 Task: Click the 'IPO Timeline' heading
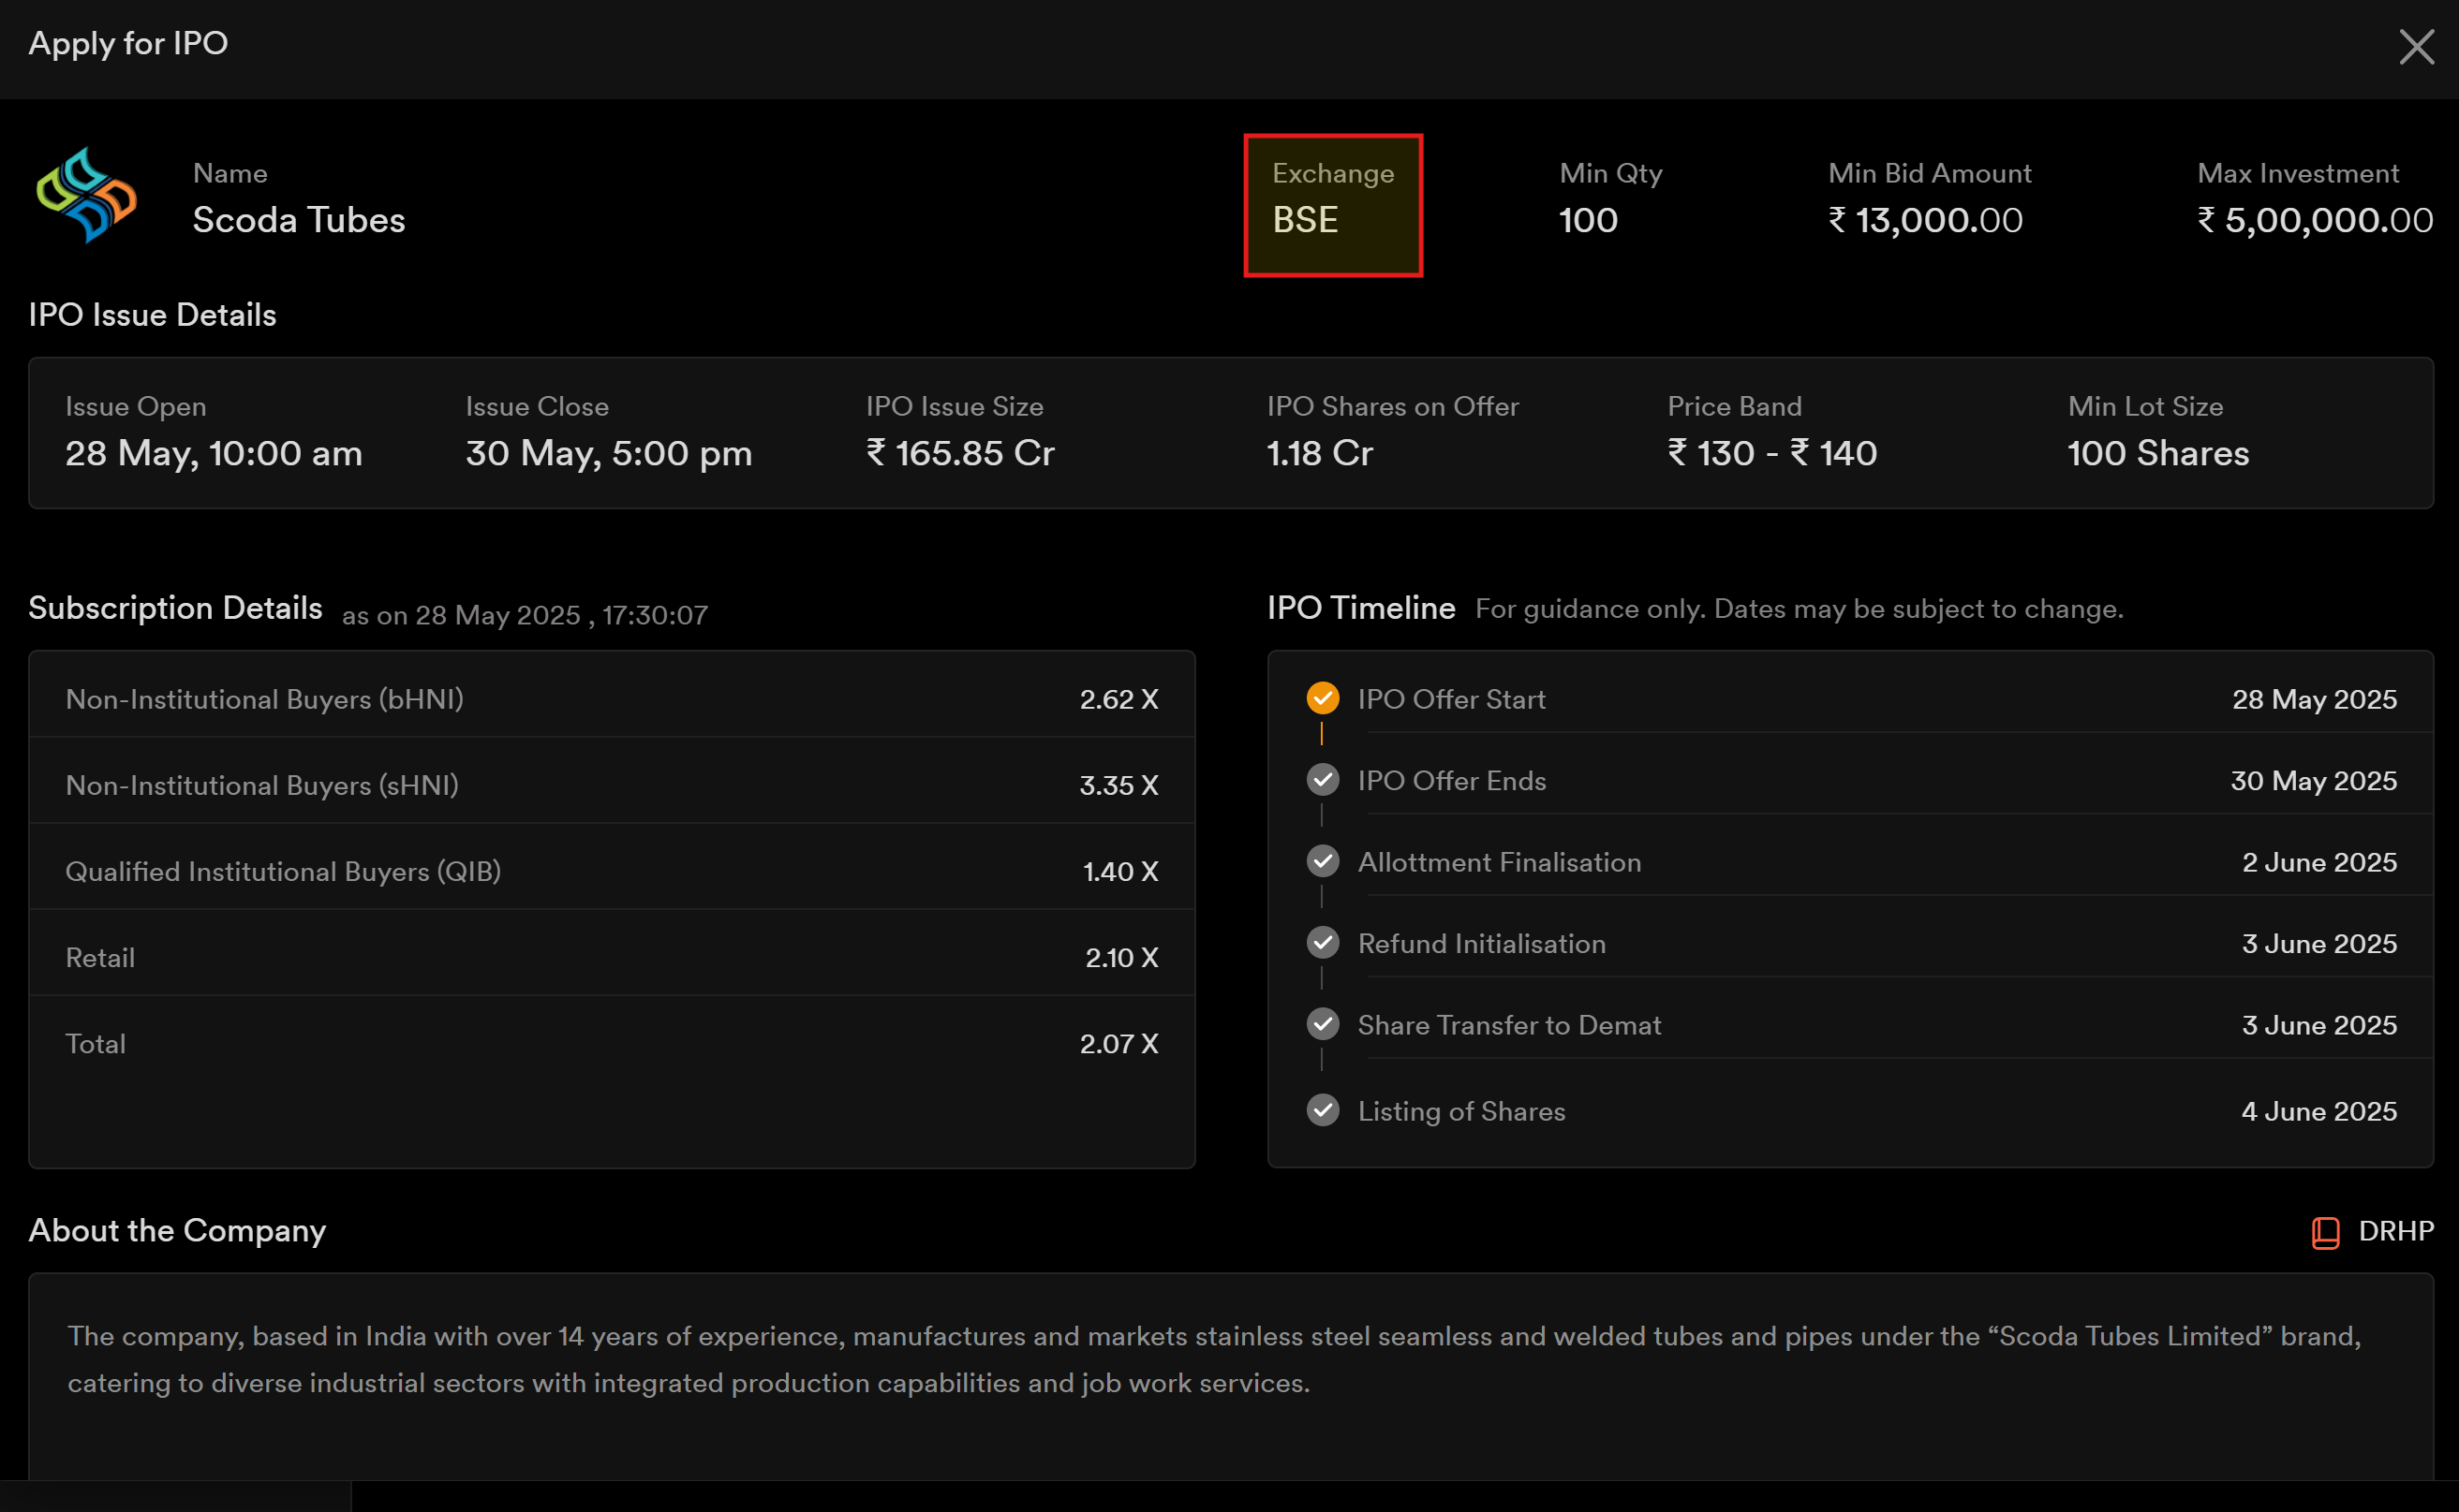pos(1360,608)
